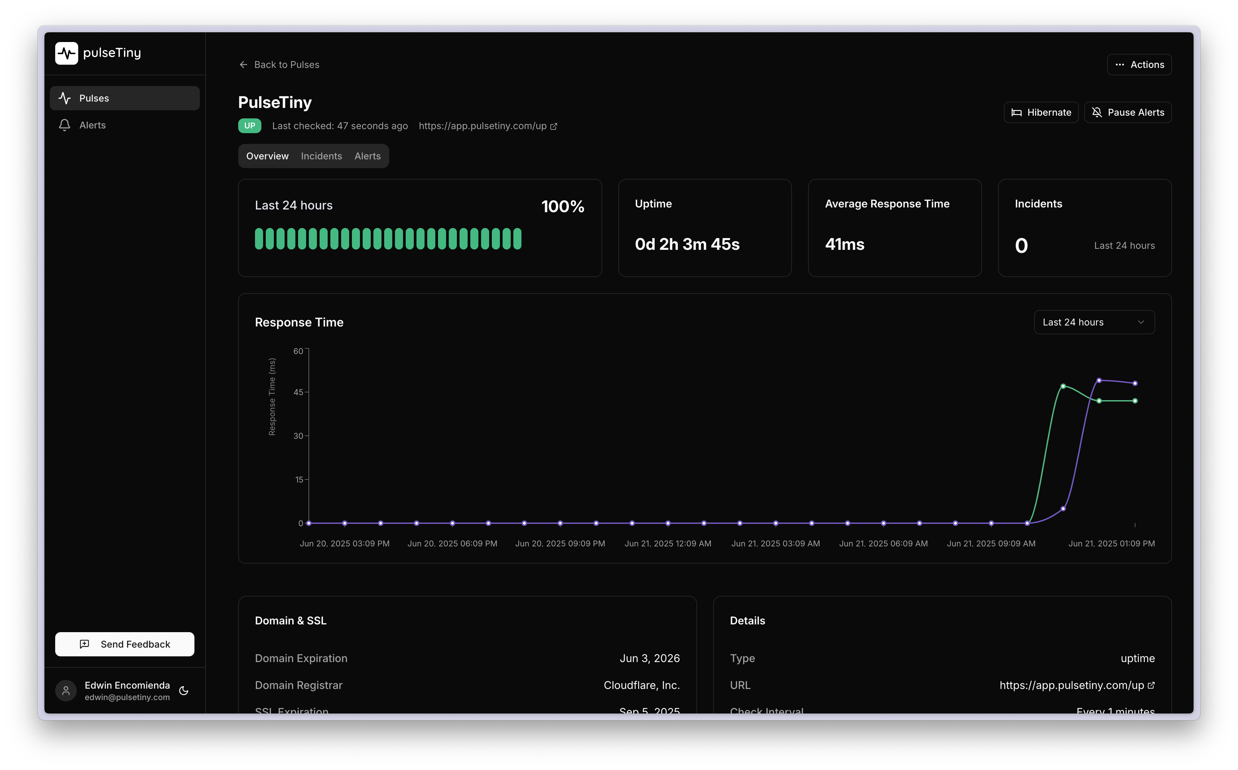
Task: Click the green line peak data point
Action: coord(1063,387)
